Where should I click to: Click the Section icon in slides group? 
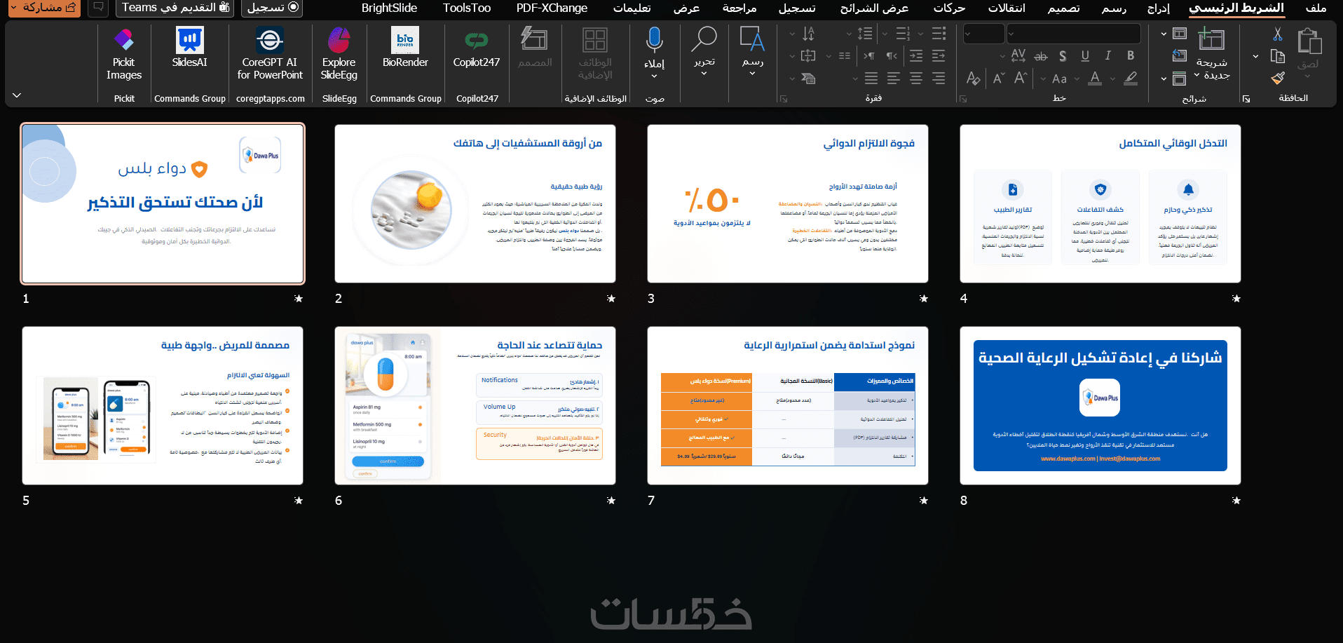(1180, 78)
